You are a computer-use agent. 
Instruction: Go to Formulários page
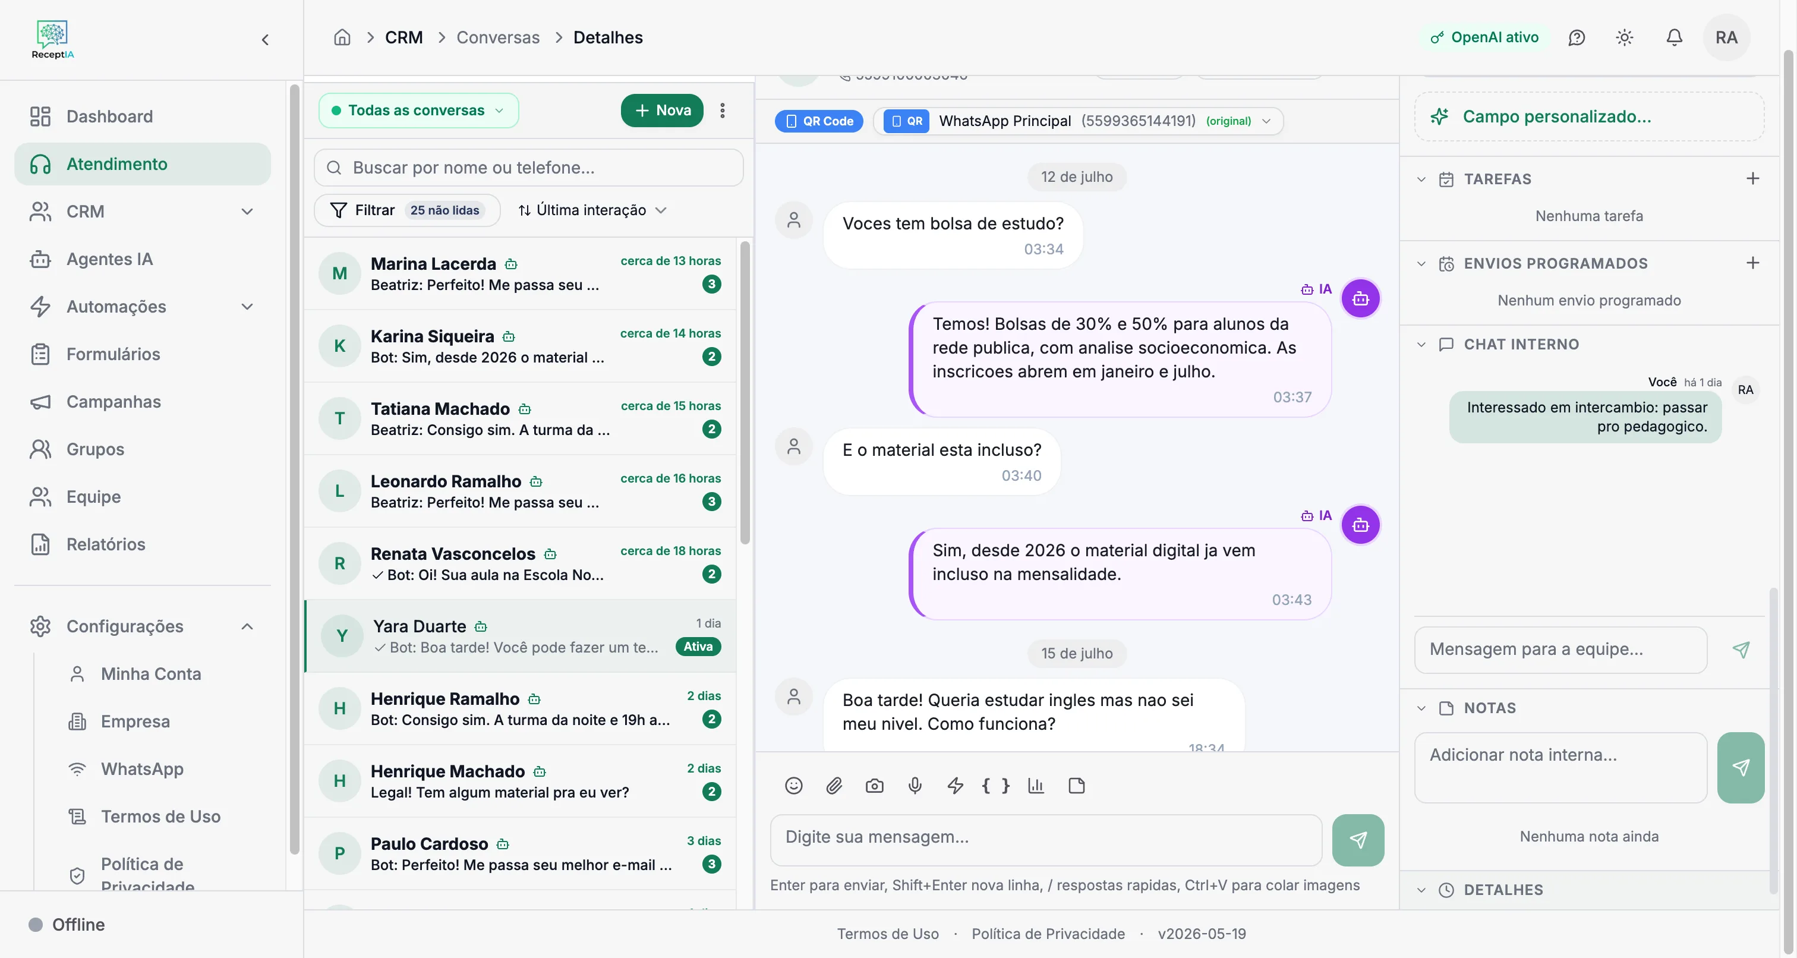point(142,354)
